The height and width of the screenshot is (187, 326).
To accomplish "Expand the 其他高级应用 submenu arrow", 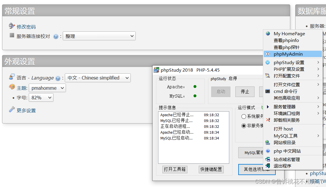I will 318,98.
